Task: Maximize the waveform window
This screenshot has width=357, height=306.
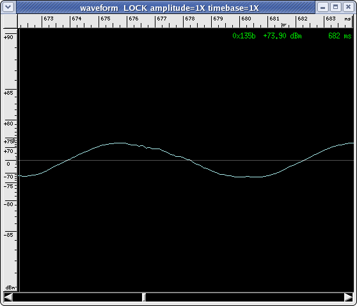Action: point(335,7)
